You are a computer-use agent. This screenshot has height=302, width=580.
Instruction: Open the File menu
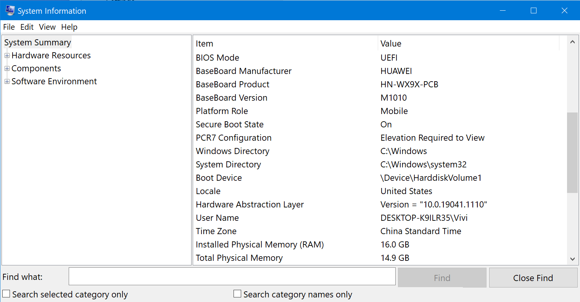9,27
